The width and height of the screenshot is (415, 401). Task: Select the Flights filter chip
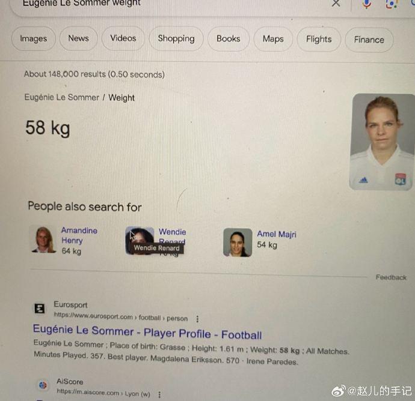click(319, 40)
